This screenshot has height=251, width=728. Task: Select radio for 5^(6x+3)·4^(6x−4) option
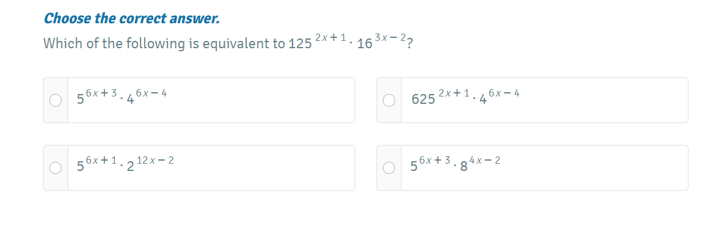[56, 101]
